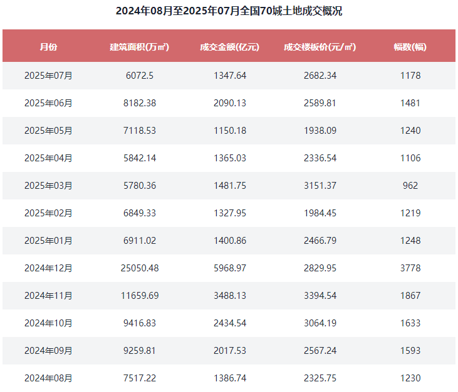The image size is (458, 392).
Task: Select the 2025年06月 row label
Action: (48, 103)
